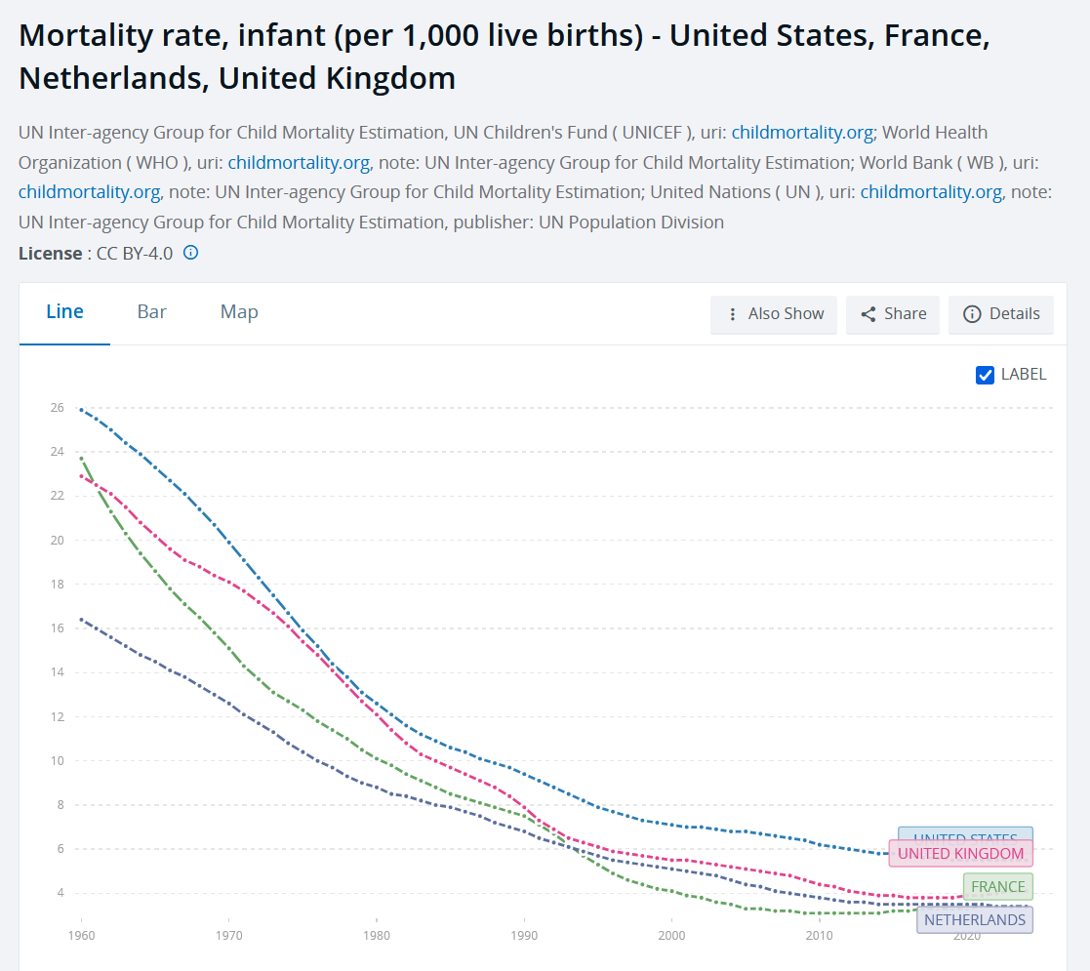The height and width of the screenshot is (971, 1090).
Task: Click the share icon
Action: click(868, 314)
